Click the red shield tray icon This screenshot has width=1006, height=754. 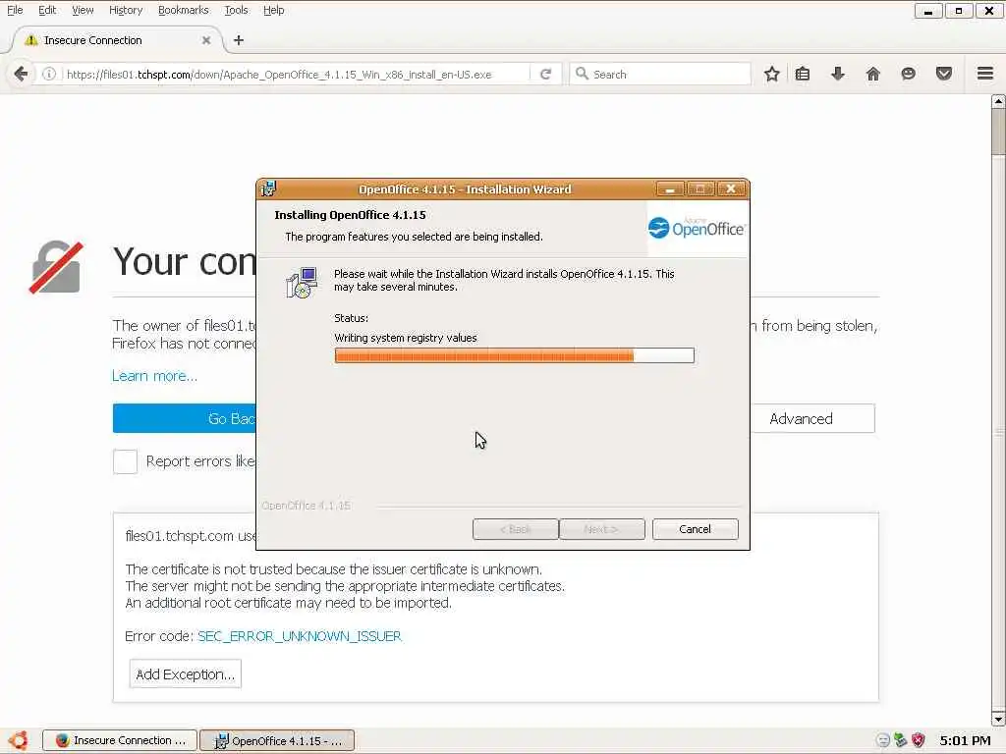(919, 740)
